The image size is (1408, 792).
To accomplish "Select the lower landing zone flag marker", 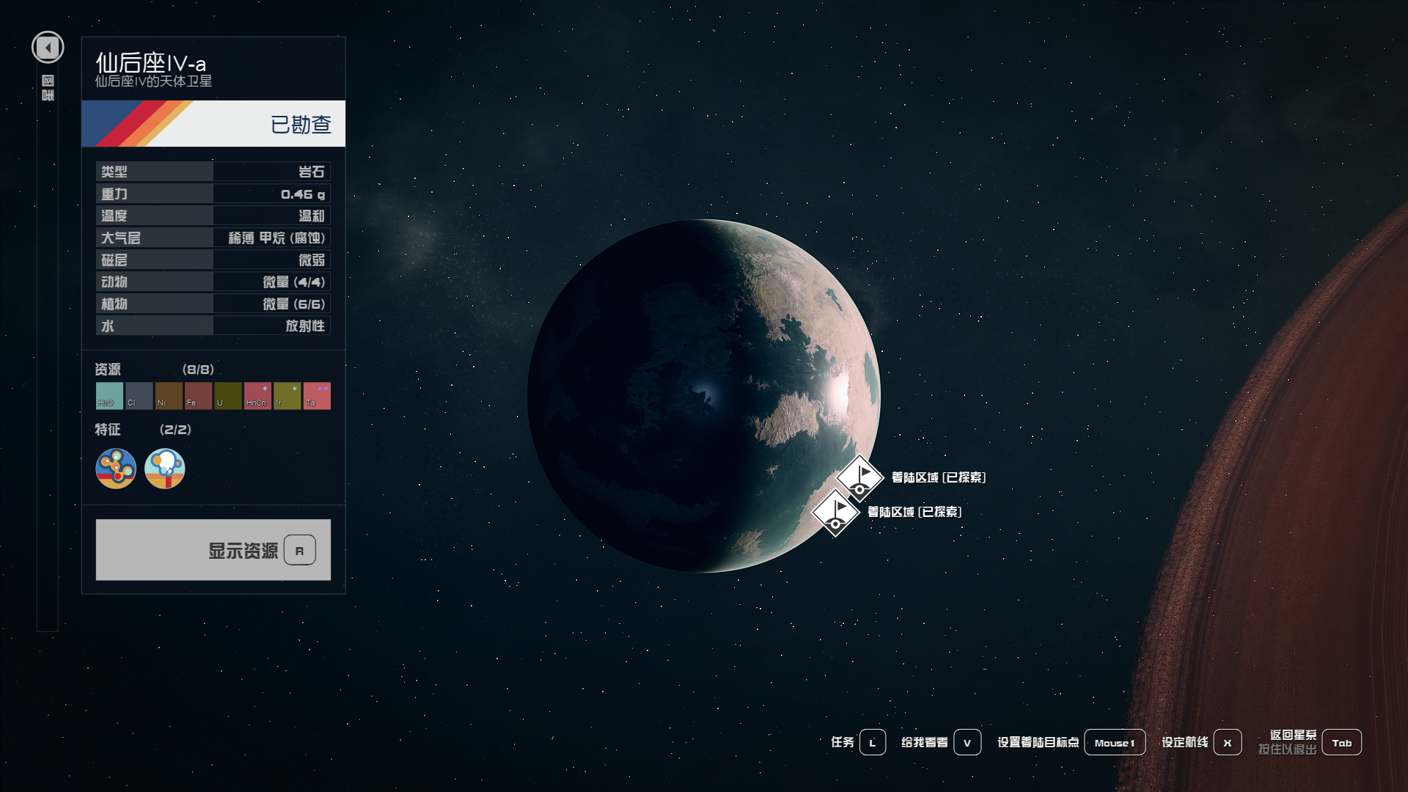I will pos(836,513).
